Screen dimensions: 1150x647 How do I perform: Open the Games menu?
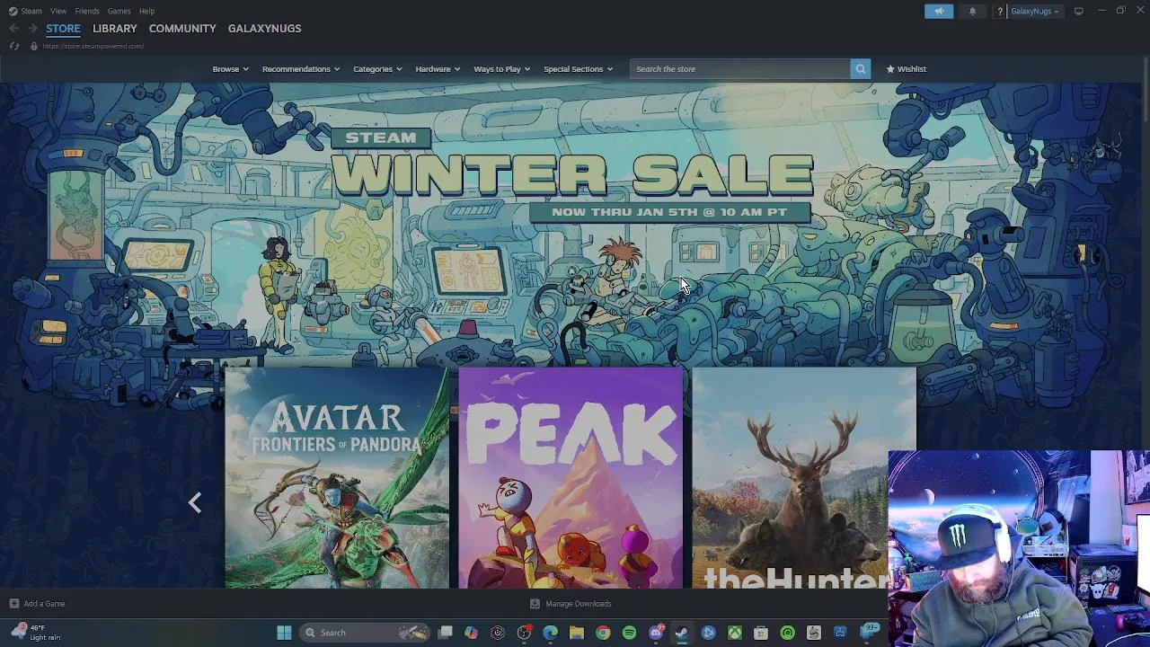pyautogui.click(x=119, y=11)
